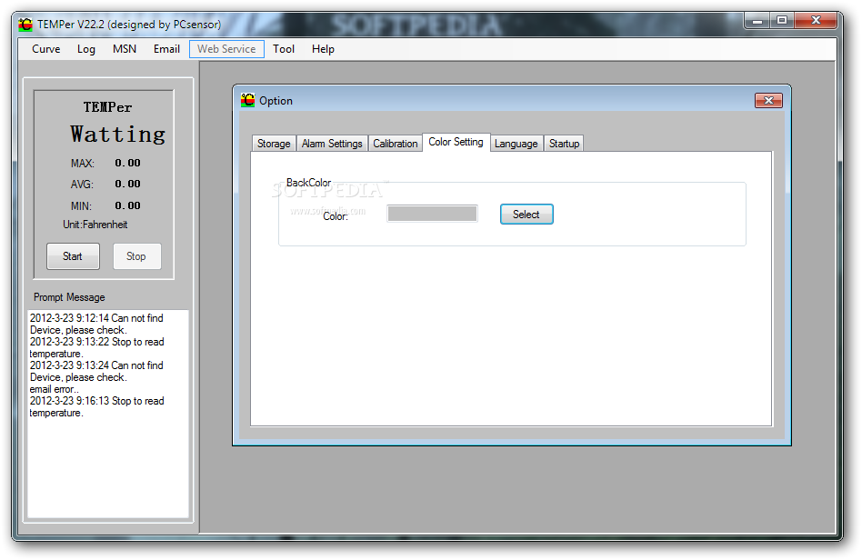Click the MIN value 0.00

(127, 205)
